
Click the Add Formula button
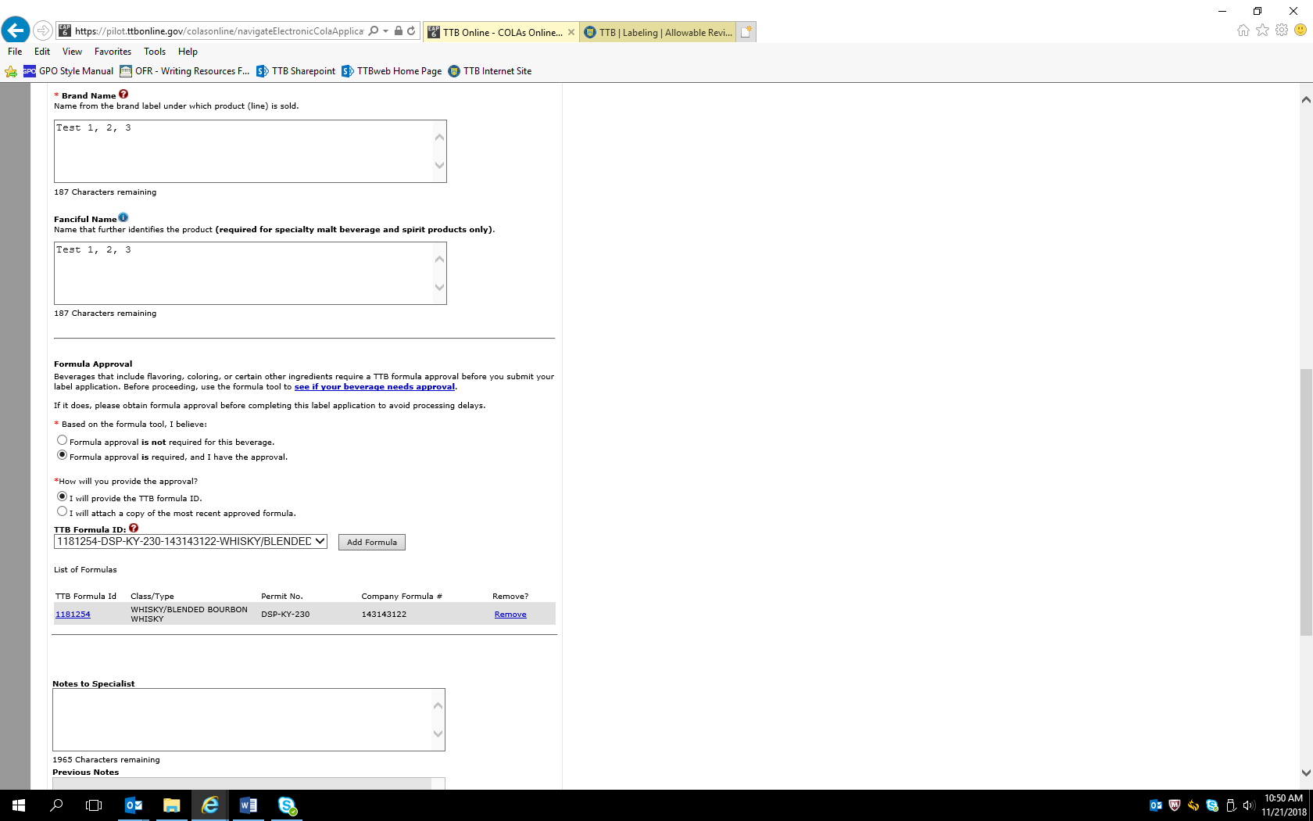point(371,543)
